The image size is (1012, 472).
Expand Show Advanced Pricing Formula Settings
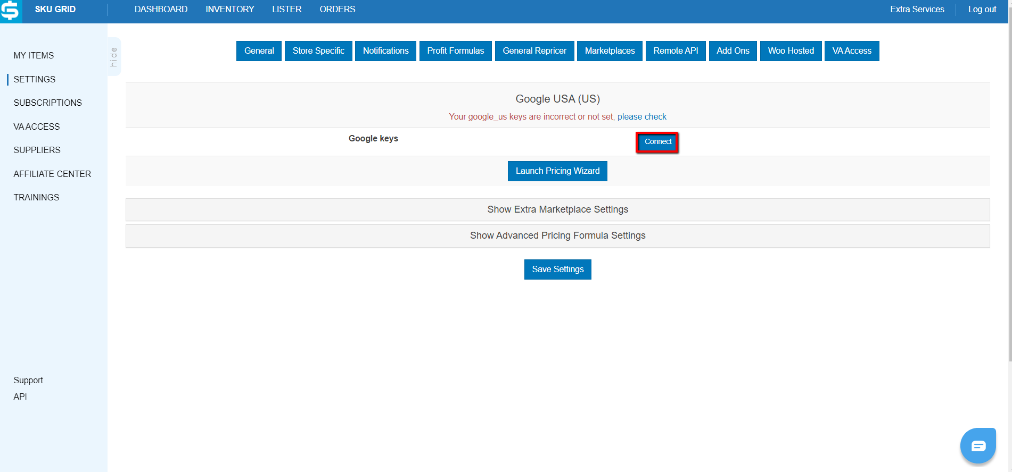point(557,235)
